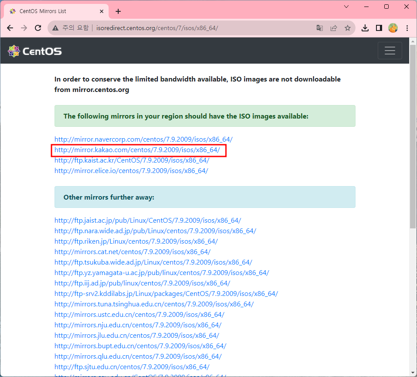Screen dimensions: 417x377
Task: Maximize the Chrome window
Action: [386, 7]
